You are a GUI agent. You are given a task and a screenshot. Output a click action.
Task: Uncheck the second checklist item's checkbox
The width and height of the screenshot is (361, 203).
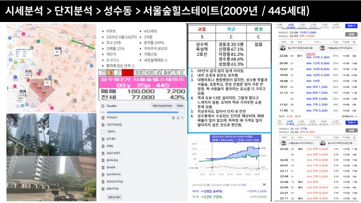(103, 125)
